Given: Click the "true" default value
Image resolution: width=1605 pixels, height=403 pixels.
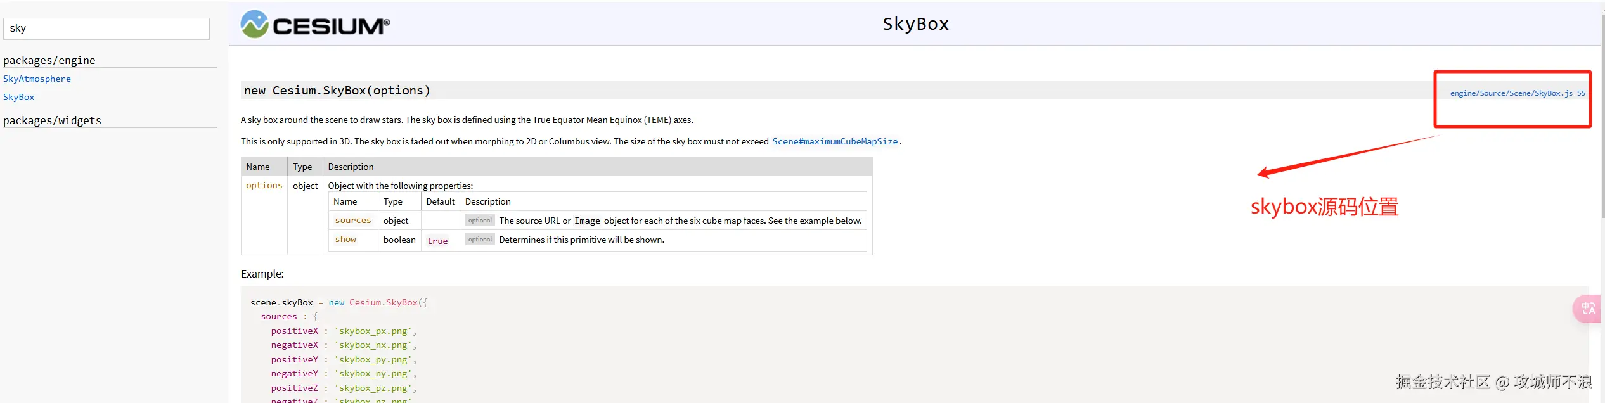Looking at the screenshot, I should coord(437,241).
